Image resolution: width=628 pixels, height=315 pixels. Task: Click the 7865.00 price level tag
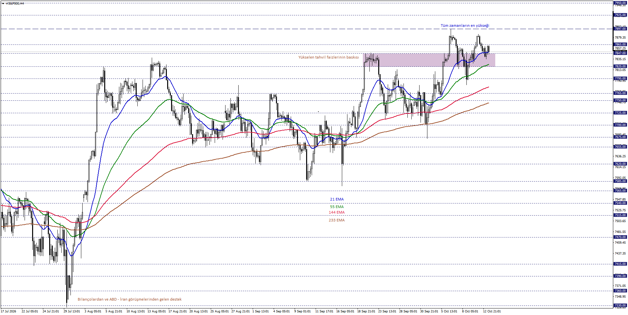tap(620, 44)
